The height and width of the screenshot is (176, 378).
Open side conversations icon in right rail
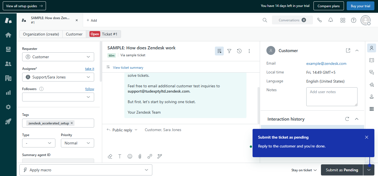tap(372, 72)
